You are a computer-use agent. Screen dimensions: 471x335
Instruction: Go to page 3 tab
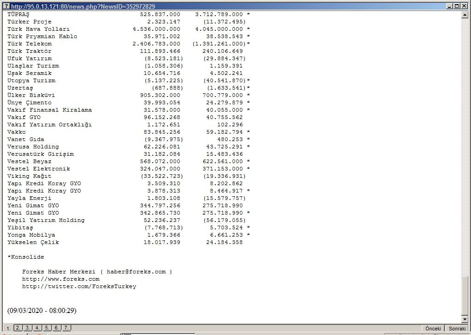pos(27,328)
